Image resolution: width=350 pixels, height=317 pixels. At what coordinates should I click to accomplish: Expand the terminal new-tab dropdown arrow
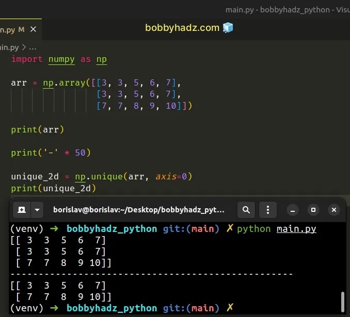coord(37,210)
